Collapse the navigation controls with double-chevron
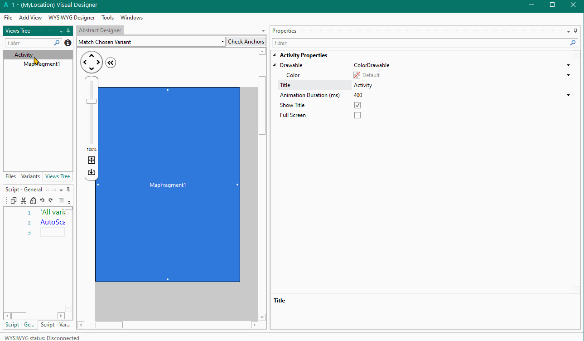The image size is (584, 341). point(111,63)
